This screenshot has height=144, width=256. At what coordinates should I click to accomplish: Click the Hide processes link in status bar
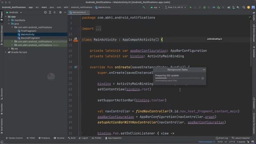coord(206,142)
